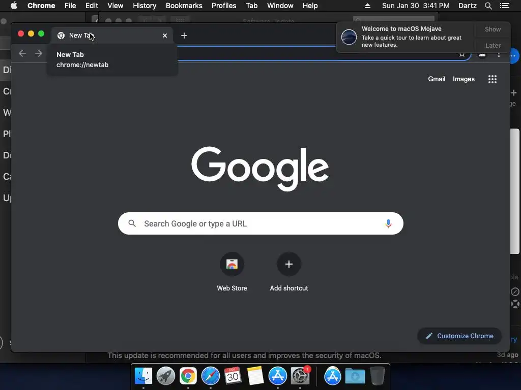521x390 pixels.
Task: Open the Profiles menu
Action: [224, 6]
